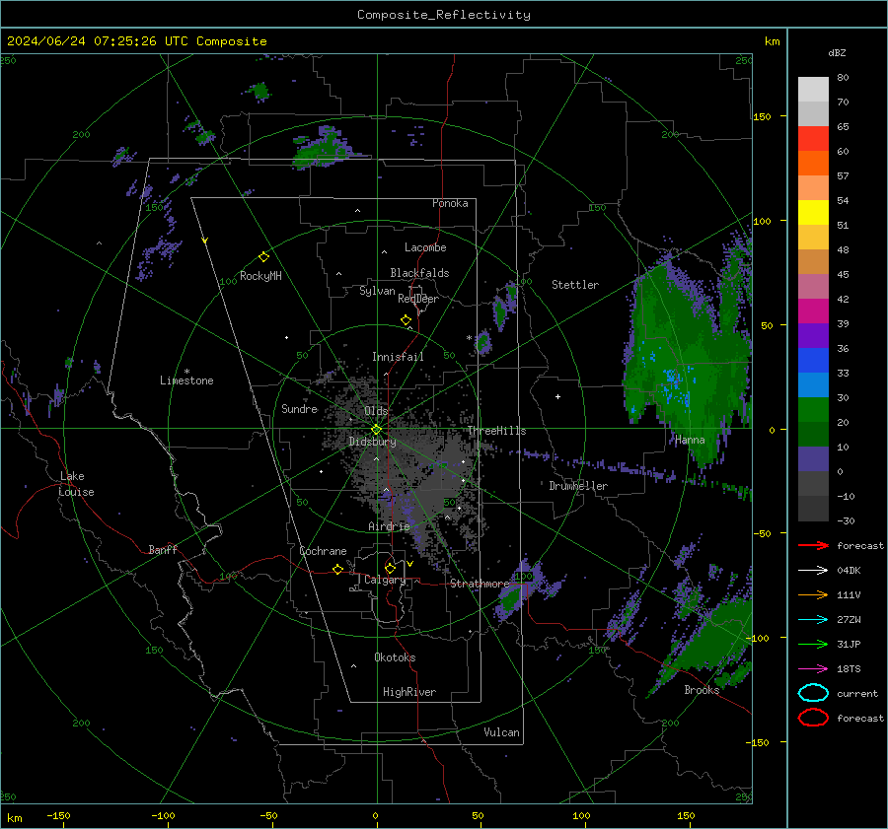Viewport: 888px width, 829px height.
Task: Click the -150 tick label on the bottom axis
Action: (x=58, y=816)
